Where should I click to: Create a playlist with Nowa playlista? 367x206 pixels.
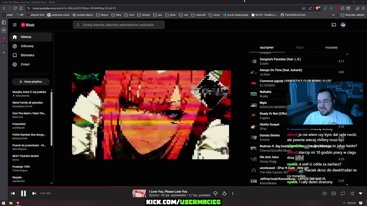pos(31,82)
